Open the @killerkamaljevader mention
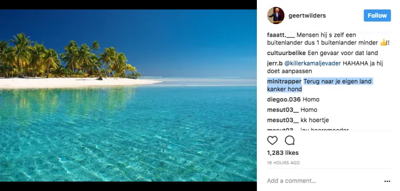 click(x=313, y=63)
